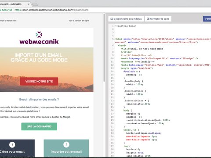
Task: Open the Gestionnaire des médias
Action: pos(126,19)
